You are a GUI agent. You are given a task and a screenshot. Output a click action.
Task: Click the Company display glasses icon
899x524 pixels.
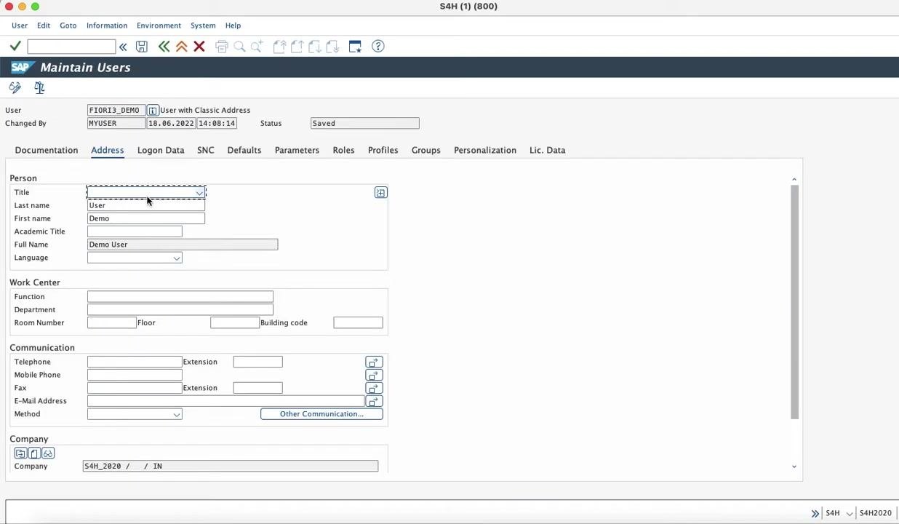coord(48,453)
